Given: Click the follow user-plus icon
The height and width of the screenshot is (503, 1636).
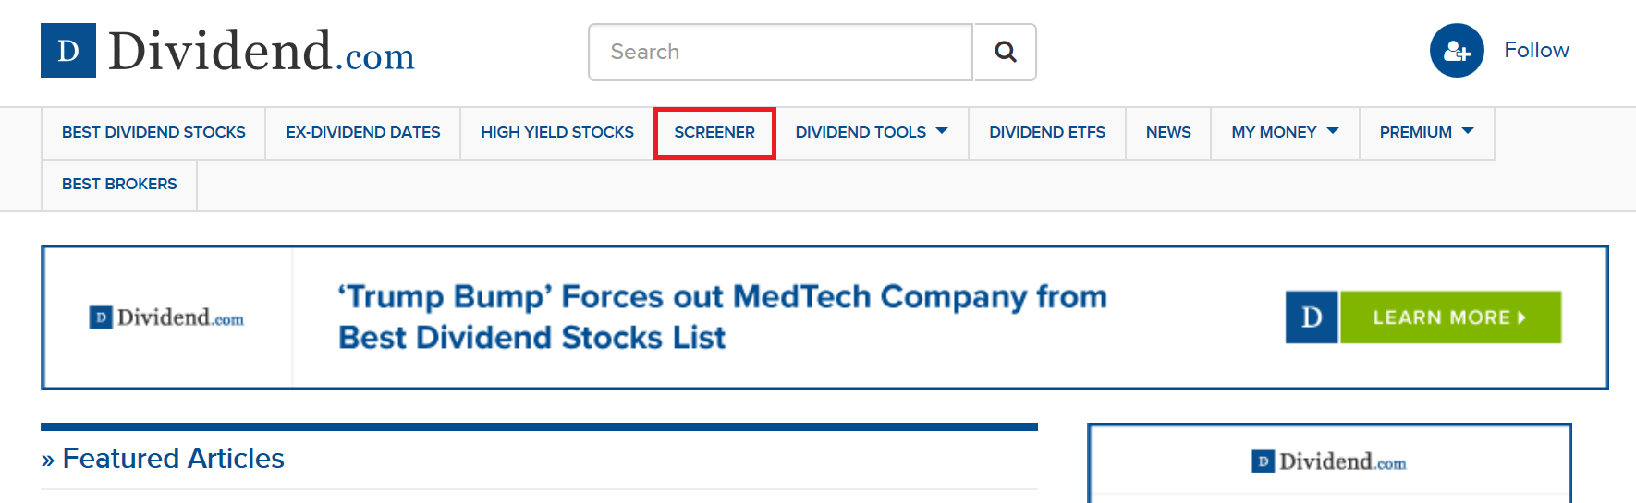Looking at the screenshot, I should click(x=1456, y=51).
